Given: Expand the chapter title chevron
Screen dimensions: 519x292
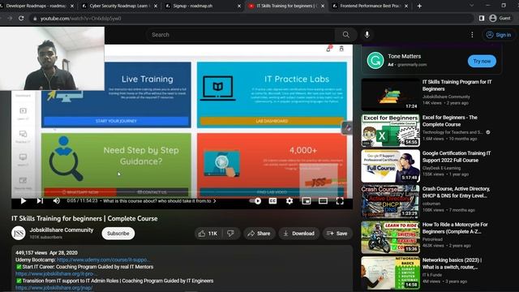Looking at the screenshot, I should [x=215, y=201].
